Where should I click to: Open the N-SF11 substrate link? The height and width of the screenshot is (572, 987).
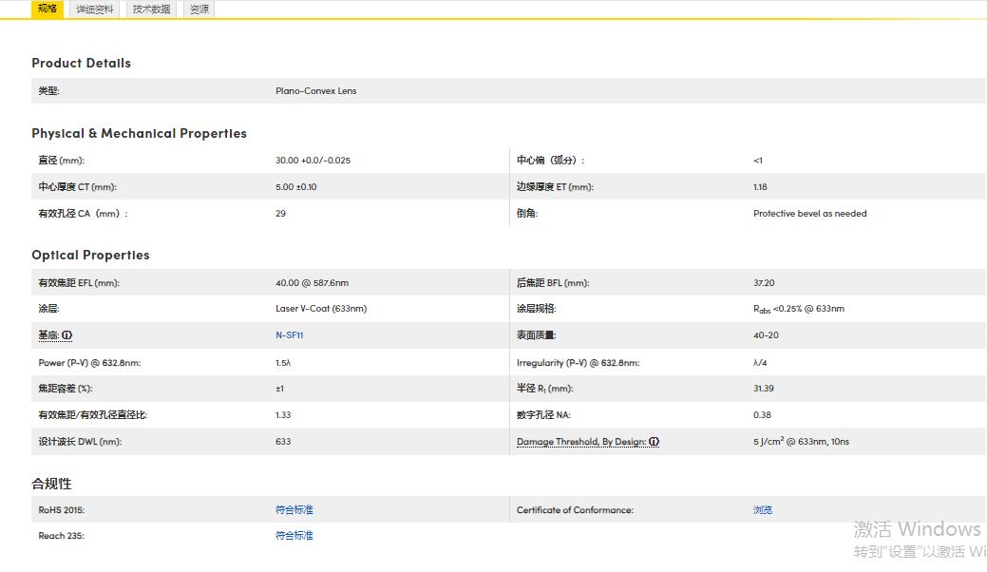289,335
